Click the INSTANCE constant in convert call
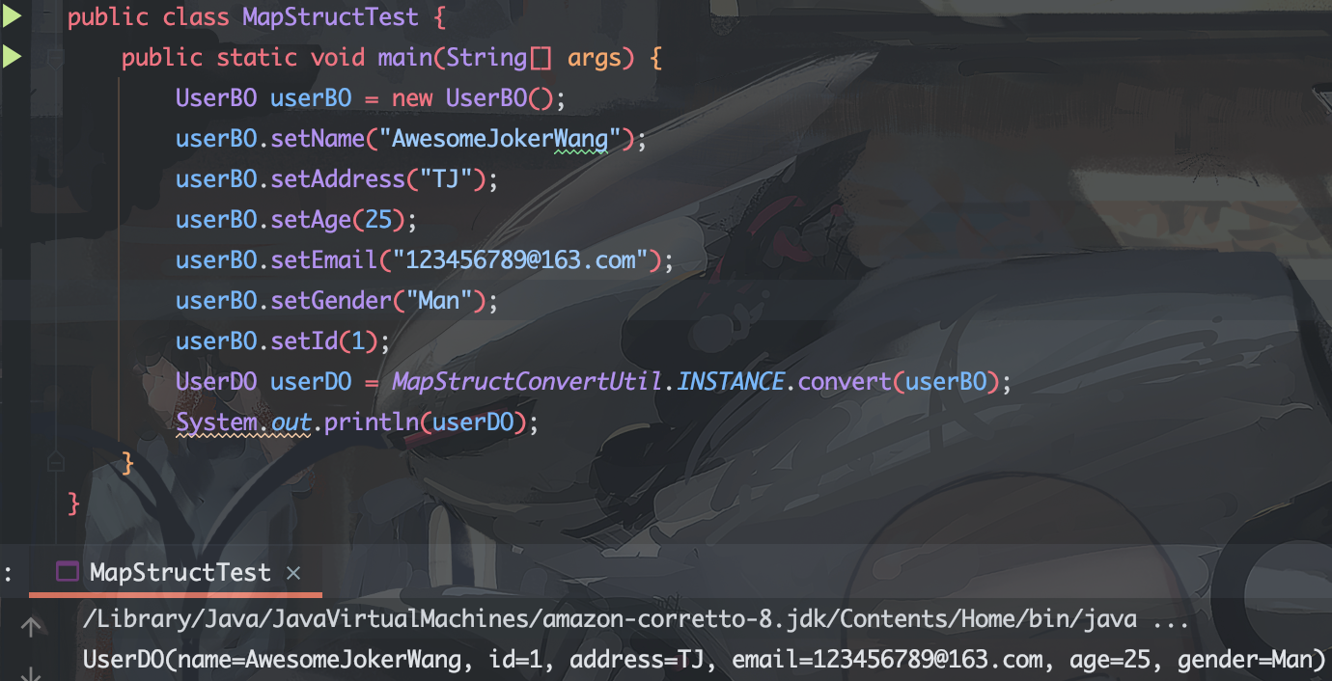Viewport: 1332px width, 681px height. (731, 382)
